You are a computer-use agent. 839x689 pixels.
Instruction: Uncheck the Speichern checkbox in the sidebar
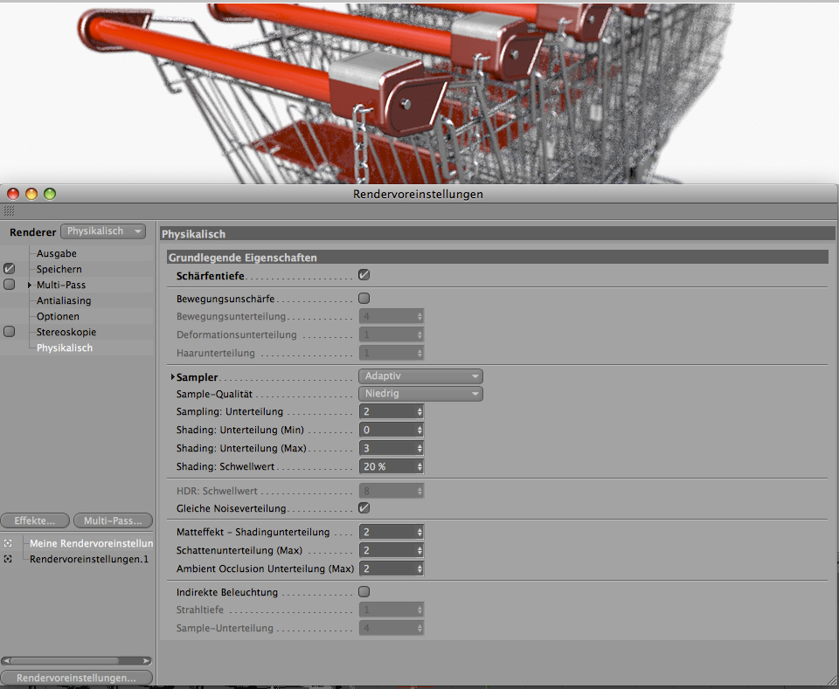[9, 268]
